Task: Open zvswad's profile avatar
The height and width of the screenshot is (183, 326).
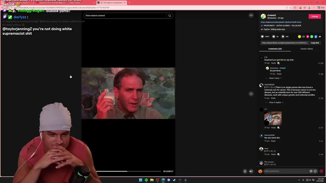Action: [263, 17]
